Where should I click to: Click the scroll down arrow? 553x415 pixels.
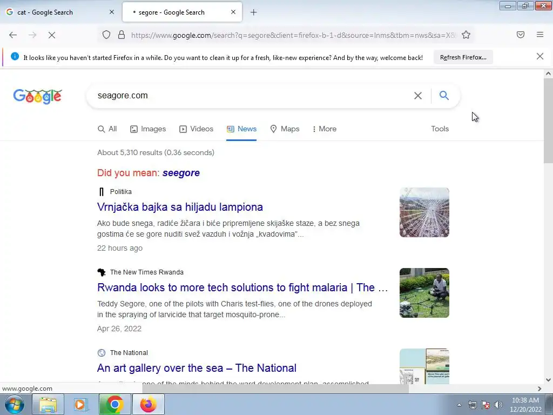(x=548, y=380)
